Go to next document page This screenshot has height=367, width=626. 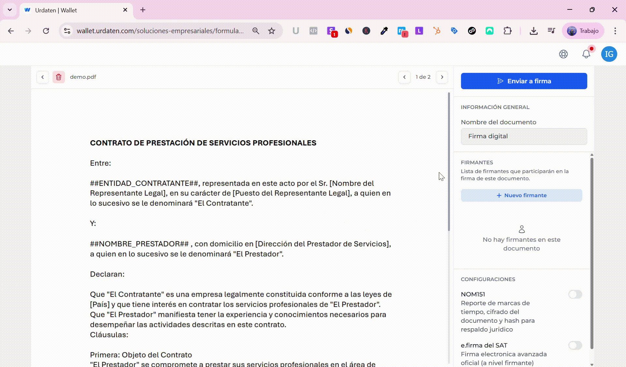coord(442,77)
